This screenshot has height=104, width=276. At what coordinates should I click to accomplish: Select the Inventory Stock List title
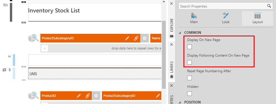[54, 10]
